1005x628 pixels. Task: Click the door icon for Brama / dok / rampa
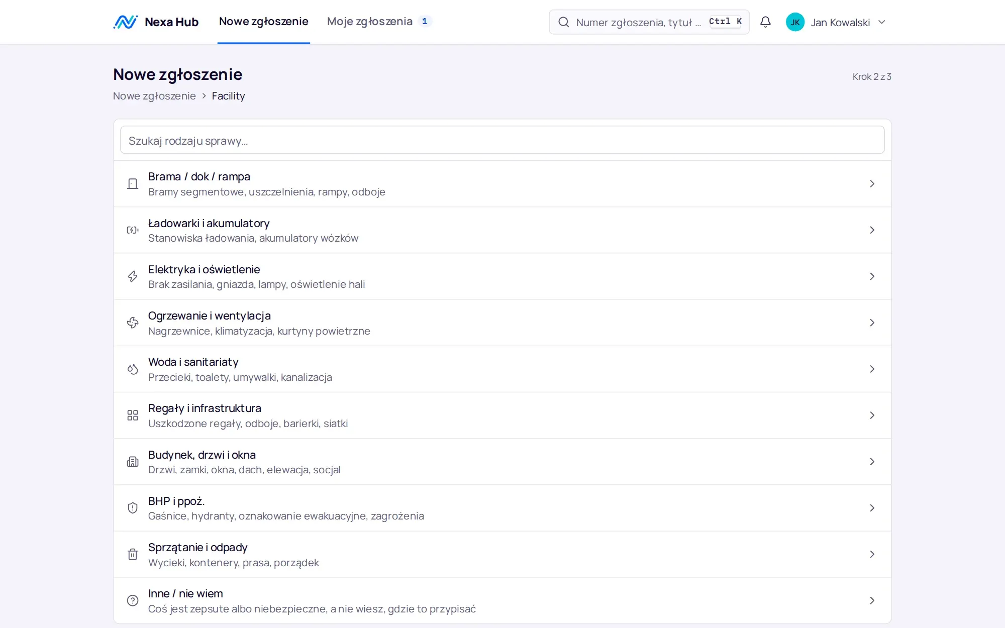point(133,184)
